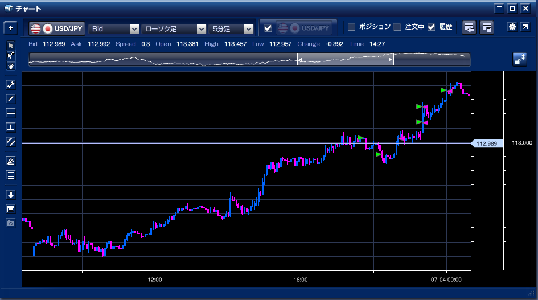The width and height of the screenshot is (538, 300).
Task: Select the hand pan tool
Action: (x=11, y=66)
